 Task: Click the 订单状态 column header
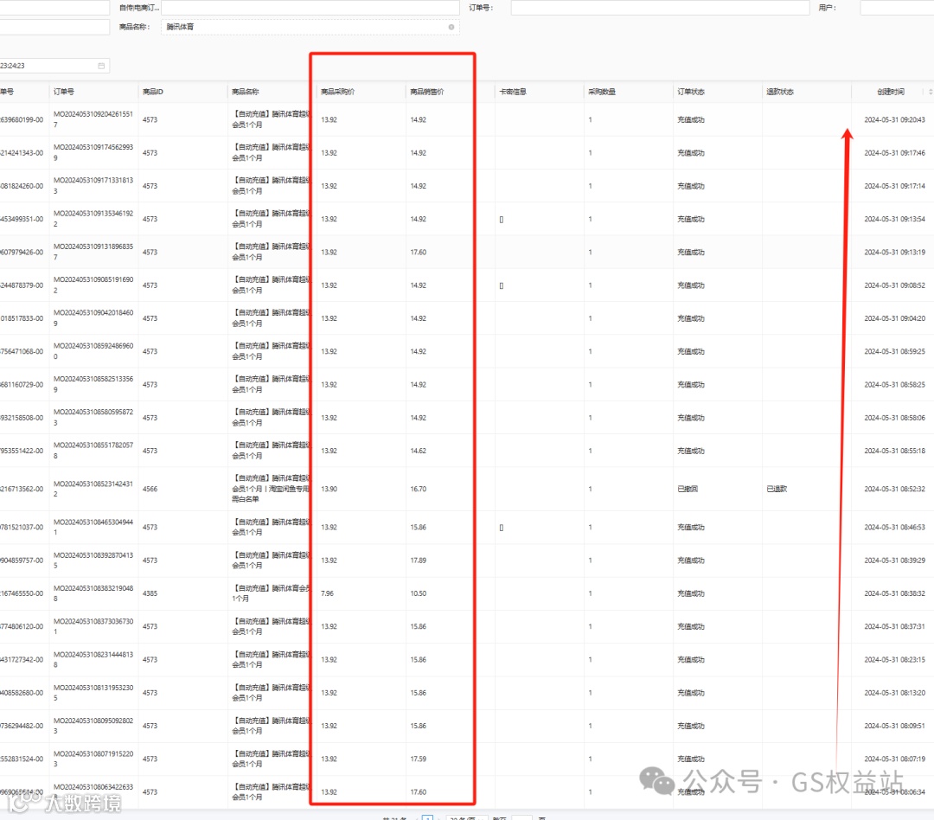coord(691,92)
